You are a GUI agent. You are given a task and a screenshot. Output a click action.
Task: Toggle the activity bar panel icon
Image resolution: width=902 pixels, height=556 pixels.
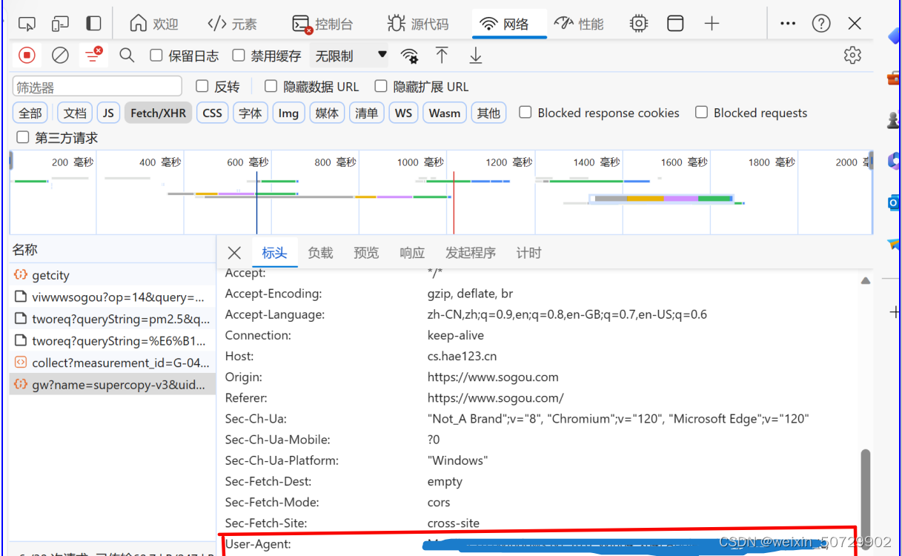tap(93, 24)
